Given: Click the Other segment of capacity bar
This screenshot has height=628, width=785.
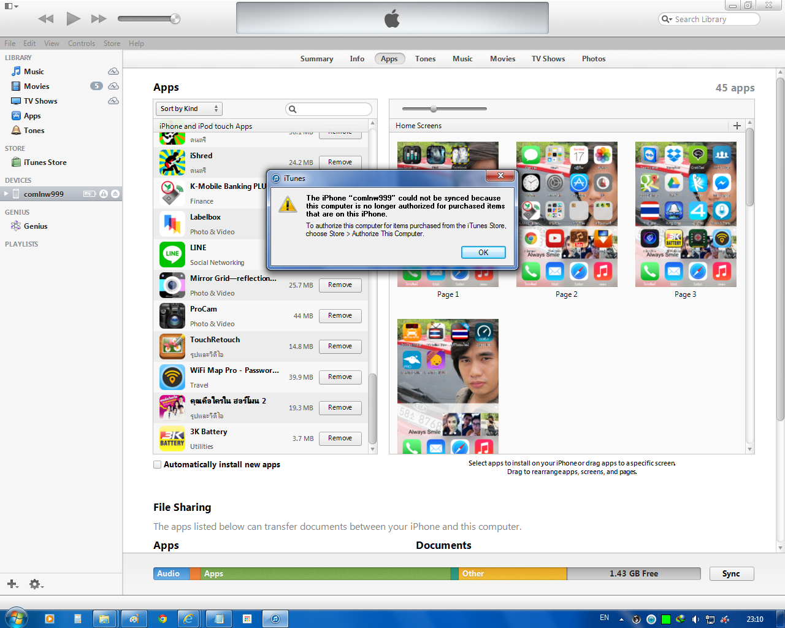Looking at the screenshot, I should tap(513, 573).
